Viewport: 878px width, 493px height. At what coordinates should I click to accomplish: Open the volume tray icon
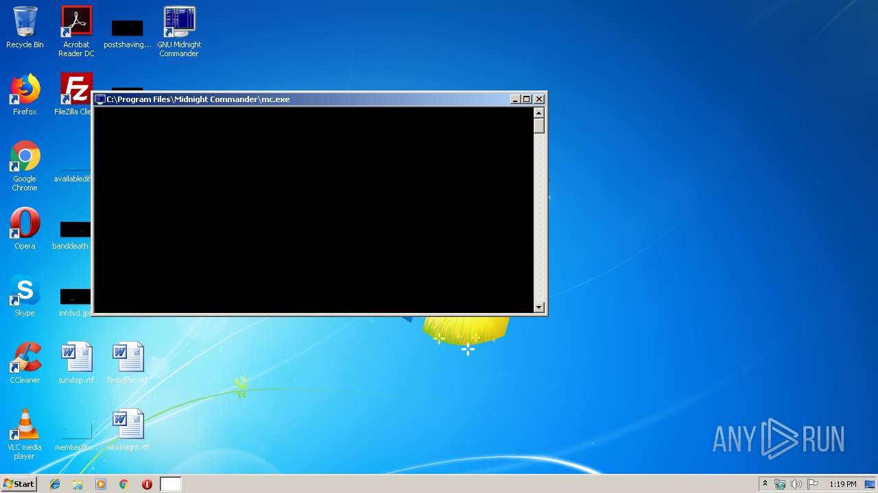tap(796, 484)
